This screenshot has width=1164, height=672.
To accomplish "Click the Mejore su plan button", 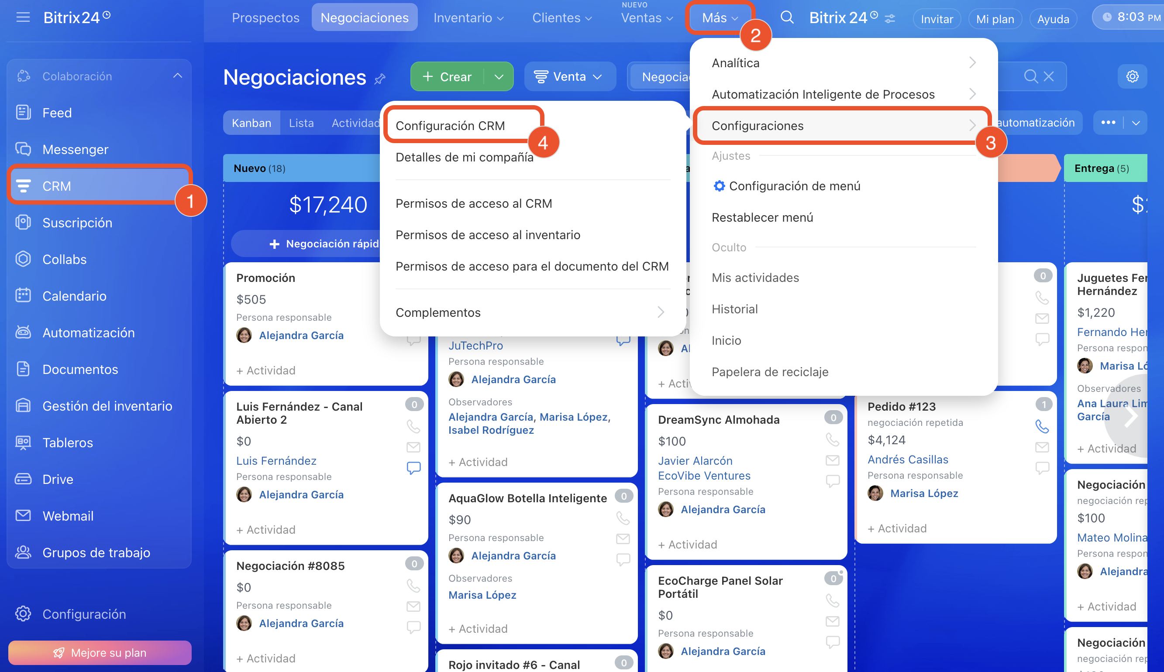I will pyautogui.click(x=100, y=652).
